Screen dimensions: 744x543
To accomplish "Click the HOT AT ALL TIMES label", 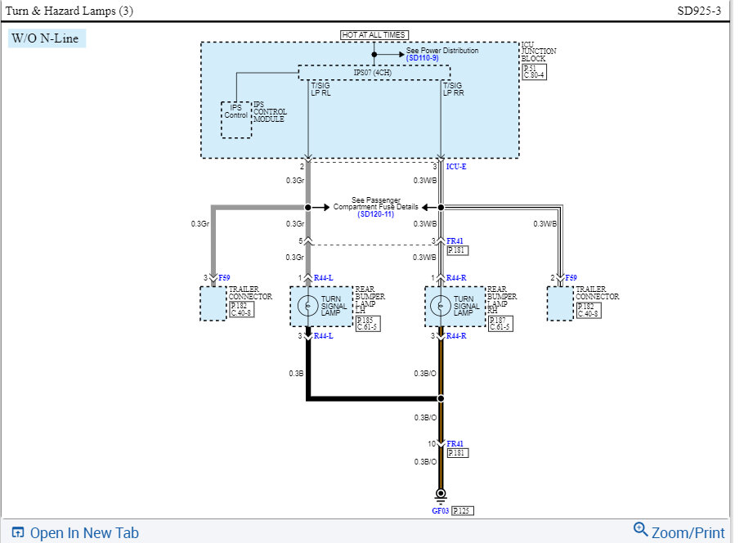I will pyautogui.click(x=374, y=35).
